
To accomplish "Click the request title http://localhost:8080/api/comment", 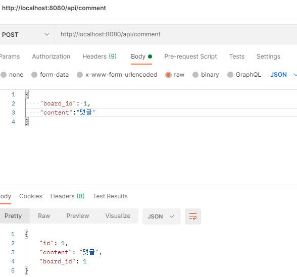I will tap(54, 8).
